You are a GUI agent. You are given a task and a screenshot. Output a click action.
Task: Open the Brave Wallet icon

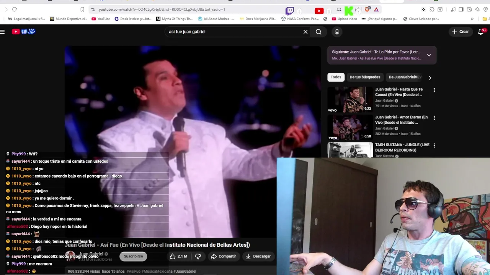[x=469, y=10]
